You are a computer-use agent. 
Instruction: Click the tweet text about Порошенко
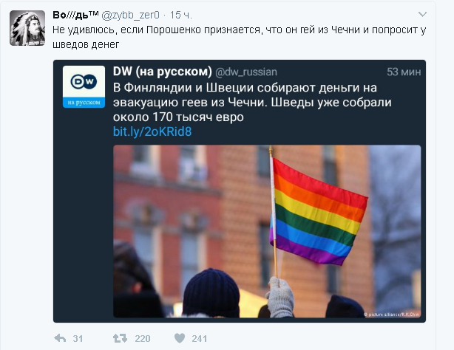click(239, 37)
